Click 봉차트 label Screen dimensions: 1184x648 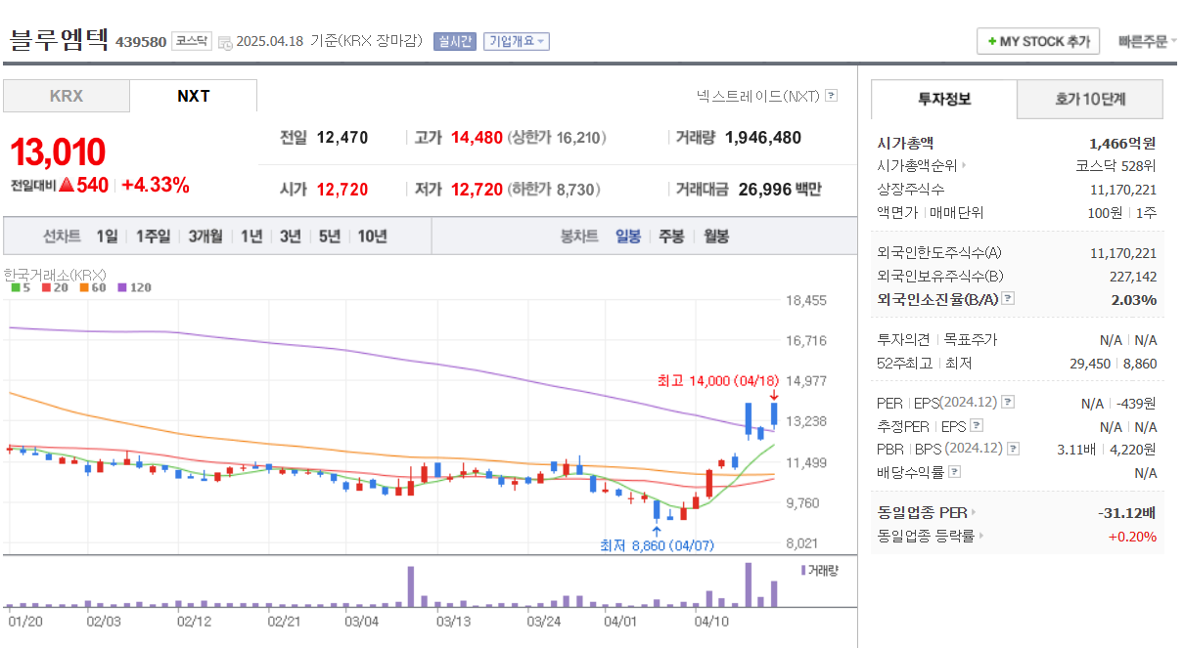(579, 237)
